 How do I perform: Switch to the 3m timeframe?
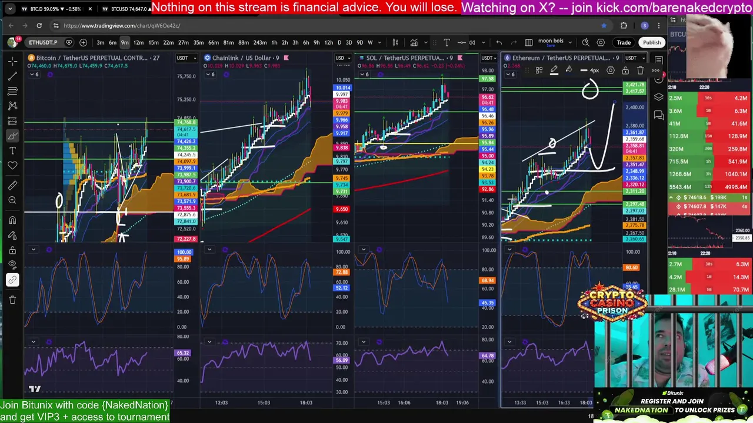(x=101, y=42)
